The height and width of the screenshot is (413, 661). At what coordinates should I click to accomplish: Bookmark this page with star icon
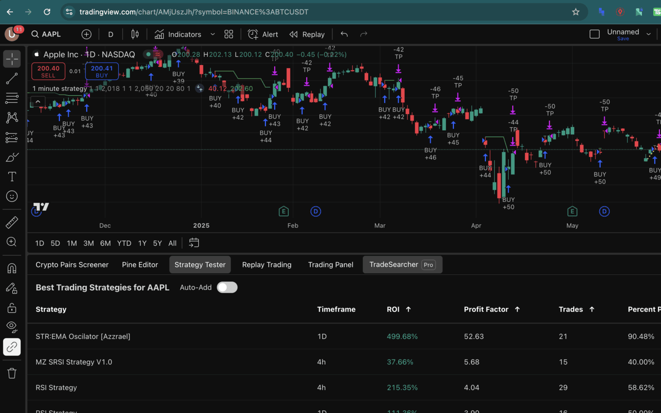point(576,12)
